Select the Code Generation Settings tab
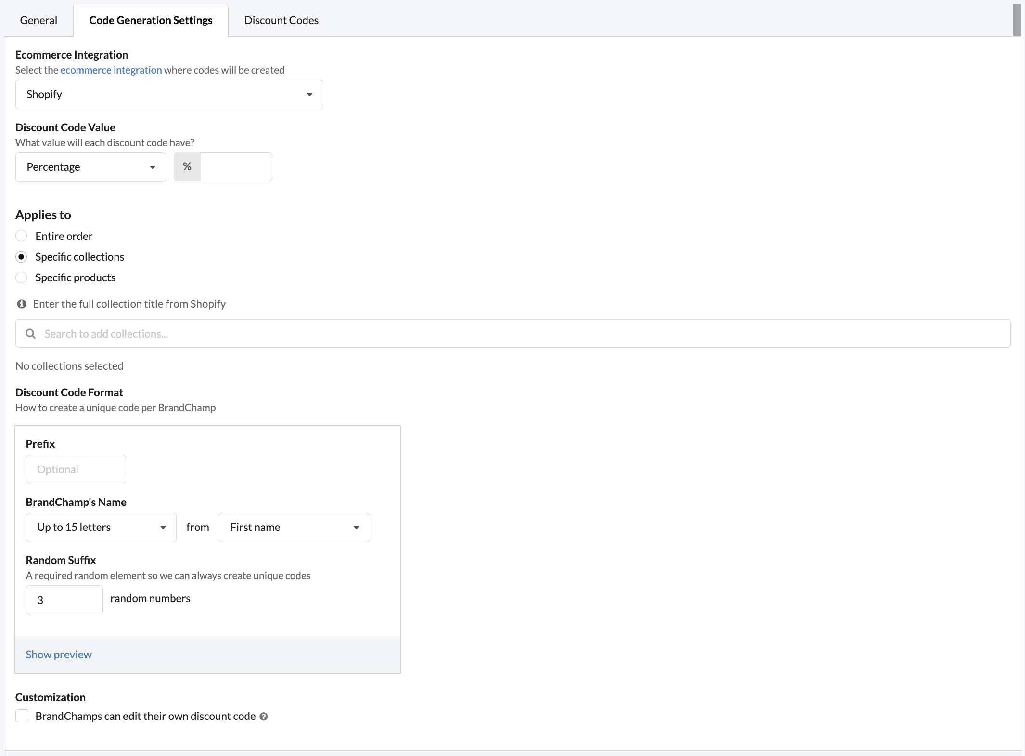Viewport: 1025px width, 756px height. [151, 20]
